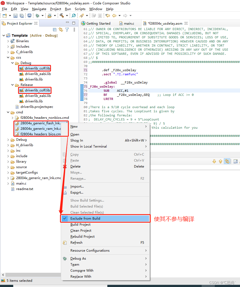Viewport: 240px width, 287px height.
Task: Click the New wizard toolbar icon
Action: pos(5,16)
